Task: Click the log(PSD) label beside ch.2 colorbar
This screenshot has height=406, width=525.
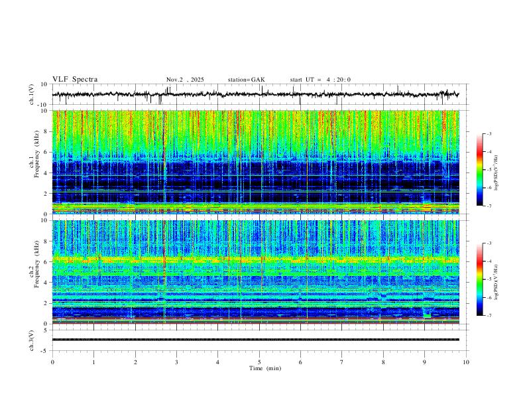Action: [x=496, y=283]
